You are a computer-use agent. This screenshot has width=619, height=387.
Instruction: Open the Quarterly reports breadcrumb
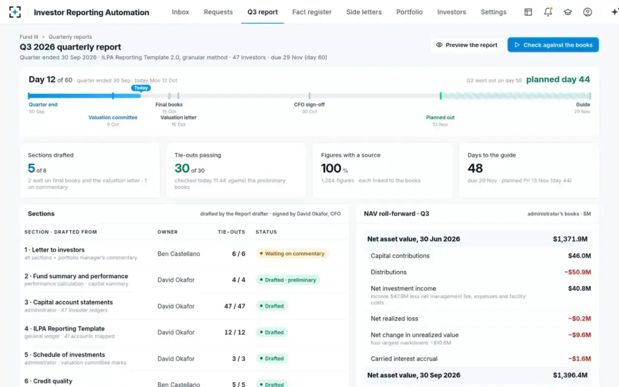coord(70,37)
